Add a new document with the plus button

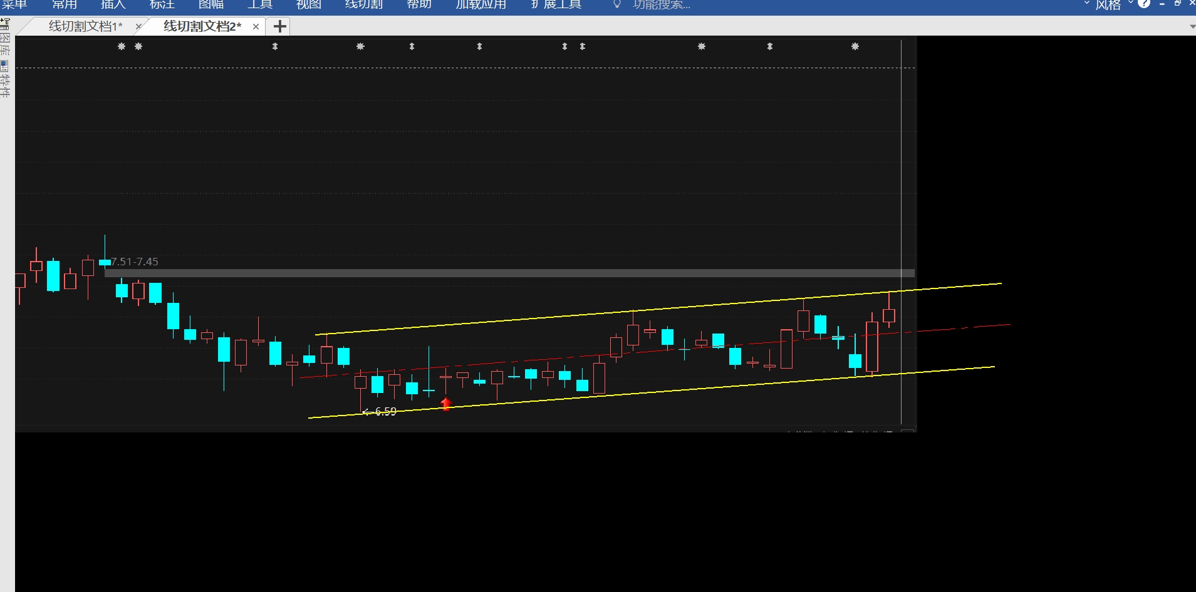tap(280, 26)
